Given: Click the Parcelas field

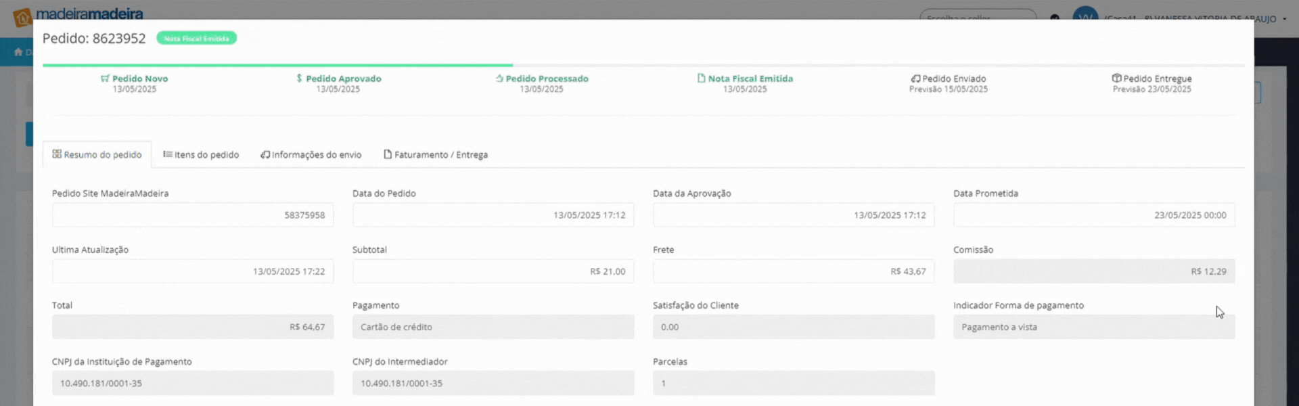Looking at the screenshot, I should (x=794, y=383).
